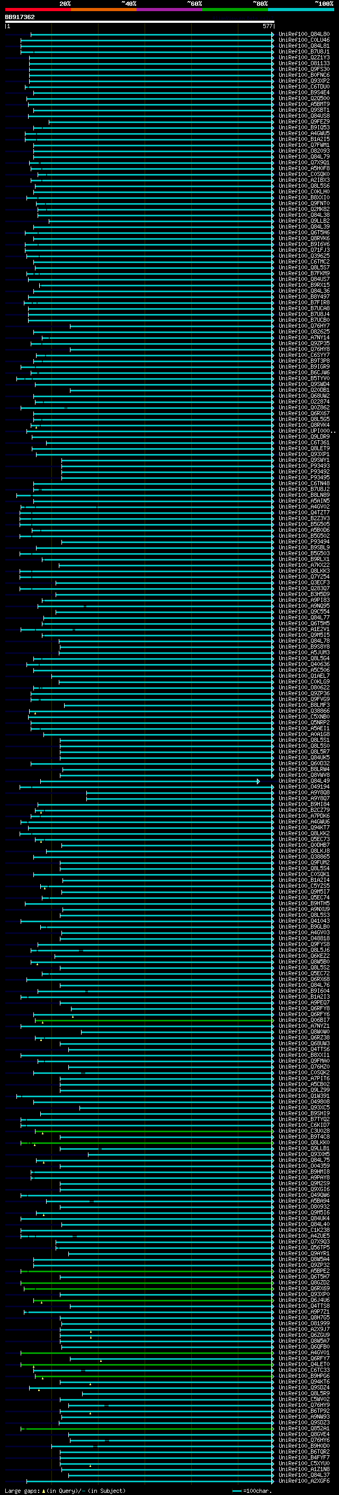This screenshot has width=339, height=1495.
Task: Select label UniRef100_B0FNC6
Action: pyautogui.click(x=304, y=75)
